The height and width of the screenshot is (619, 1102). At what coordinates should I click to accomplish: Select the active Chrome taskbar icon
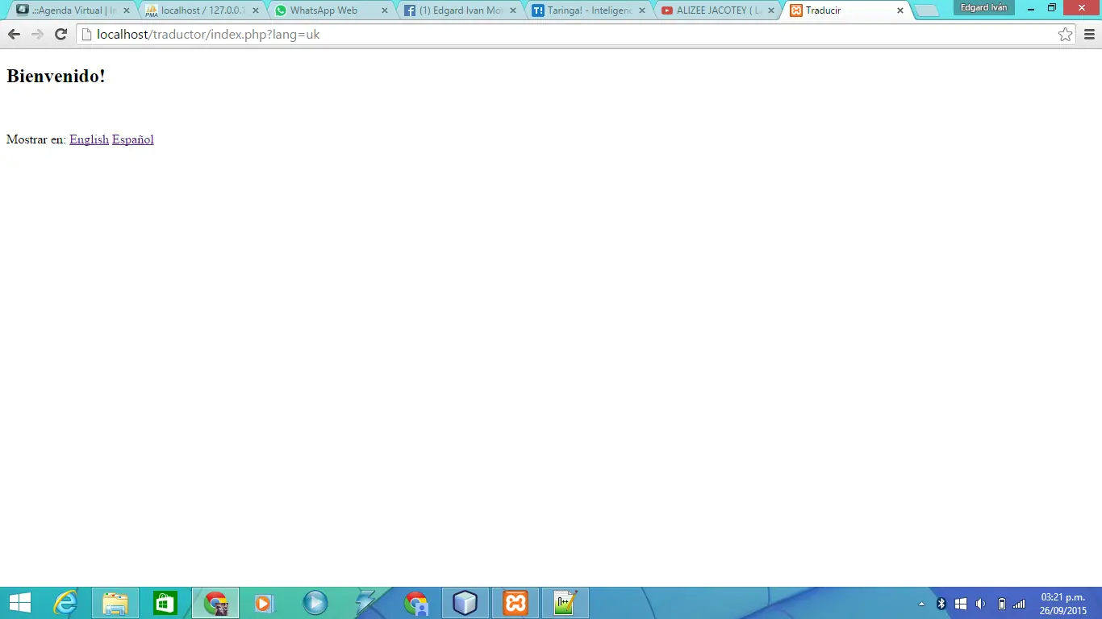point(215,603)
